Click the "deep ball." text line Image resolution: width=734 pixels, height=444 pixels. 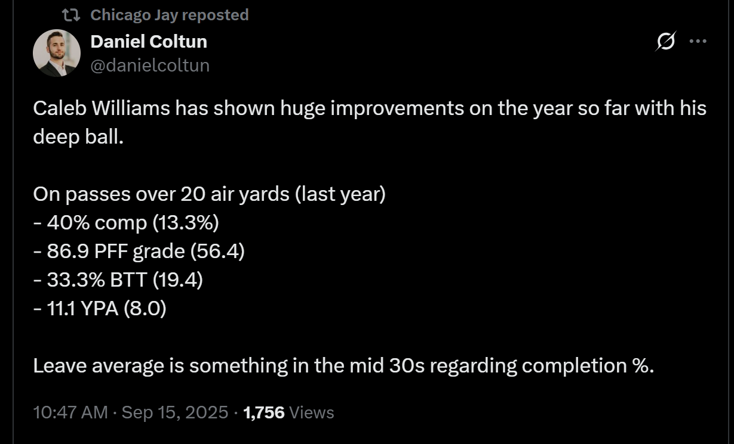click(78, 136)
